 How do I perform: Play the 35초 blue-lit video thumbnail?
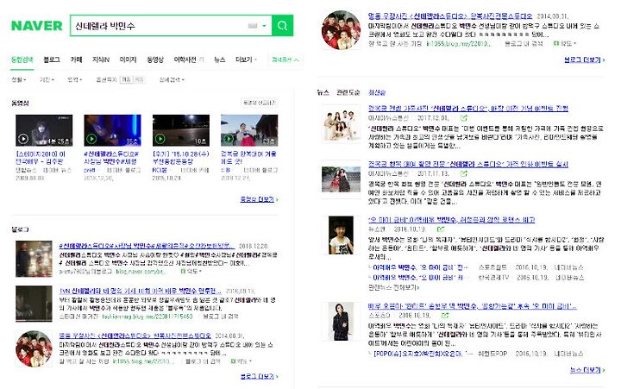click(112, 130)
